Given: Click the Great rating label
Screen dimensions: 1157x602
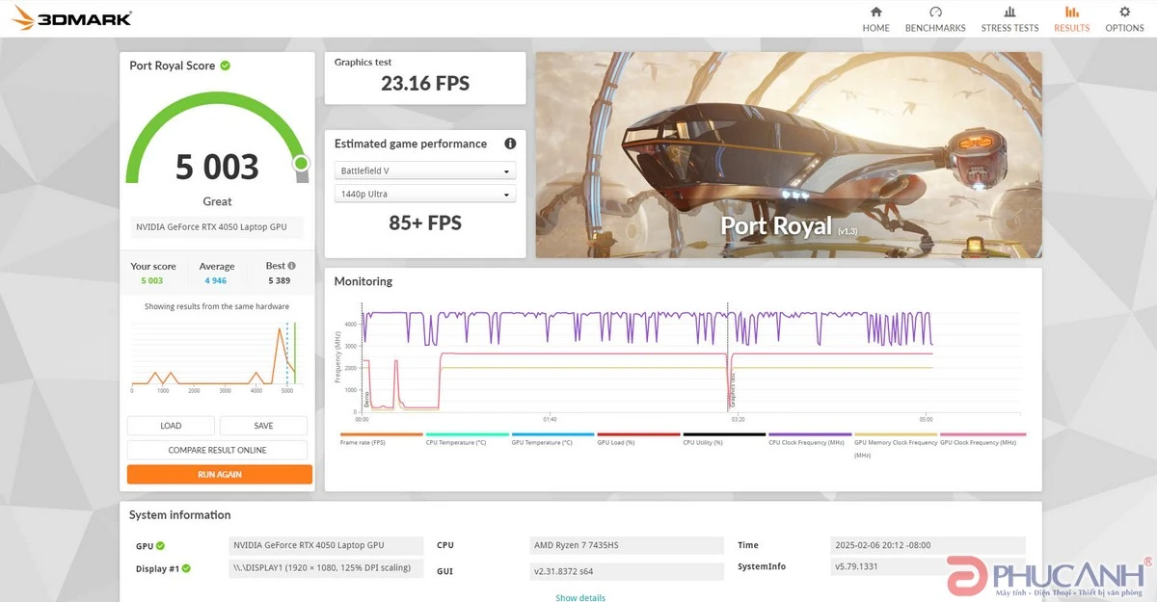Looking at the screenshot, I should [217, 201].
